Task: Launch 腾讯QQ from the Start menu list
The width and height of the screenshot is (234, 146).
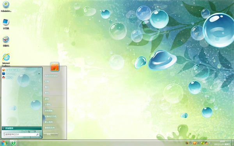Action: tap(8, 77)
